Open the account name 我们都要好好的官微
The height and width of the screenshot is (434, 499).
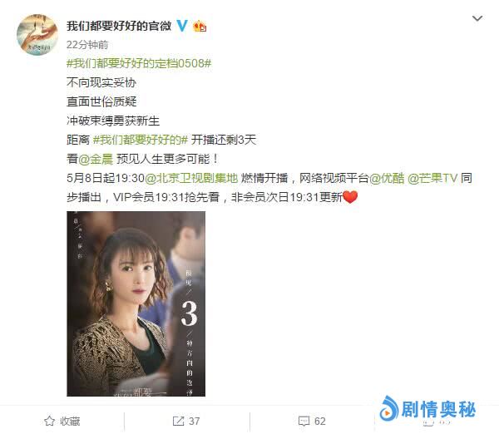click(119, 26)
